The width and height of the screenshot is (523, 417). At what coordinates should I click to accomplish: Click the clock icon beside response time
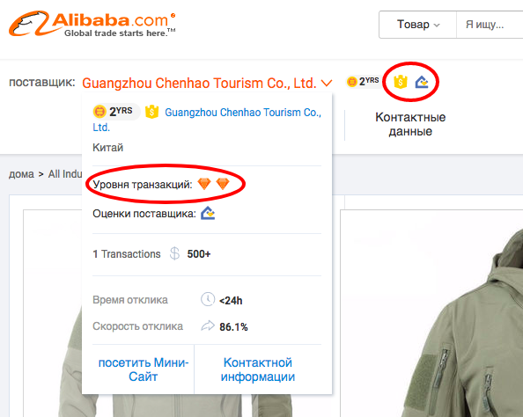[x=208, y=299]
